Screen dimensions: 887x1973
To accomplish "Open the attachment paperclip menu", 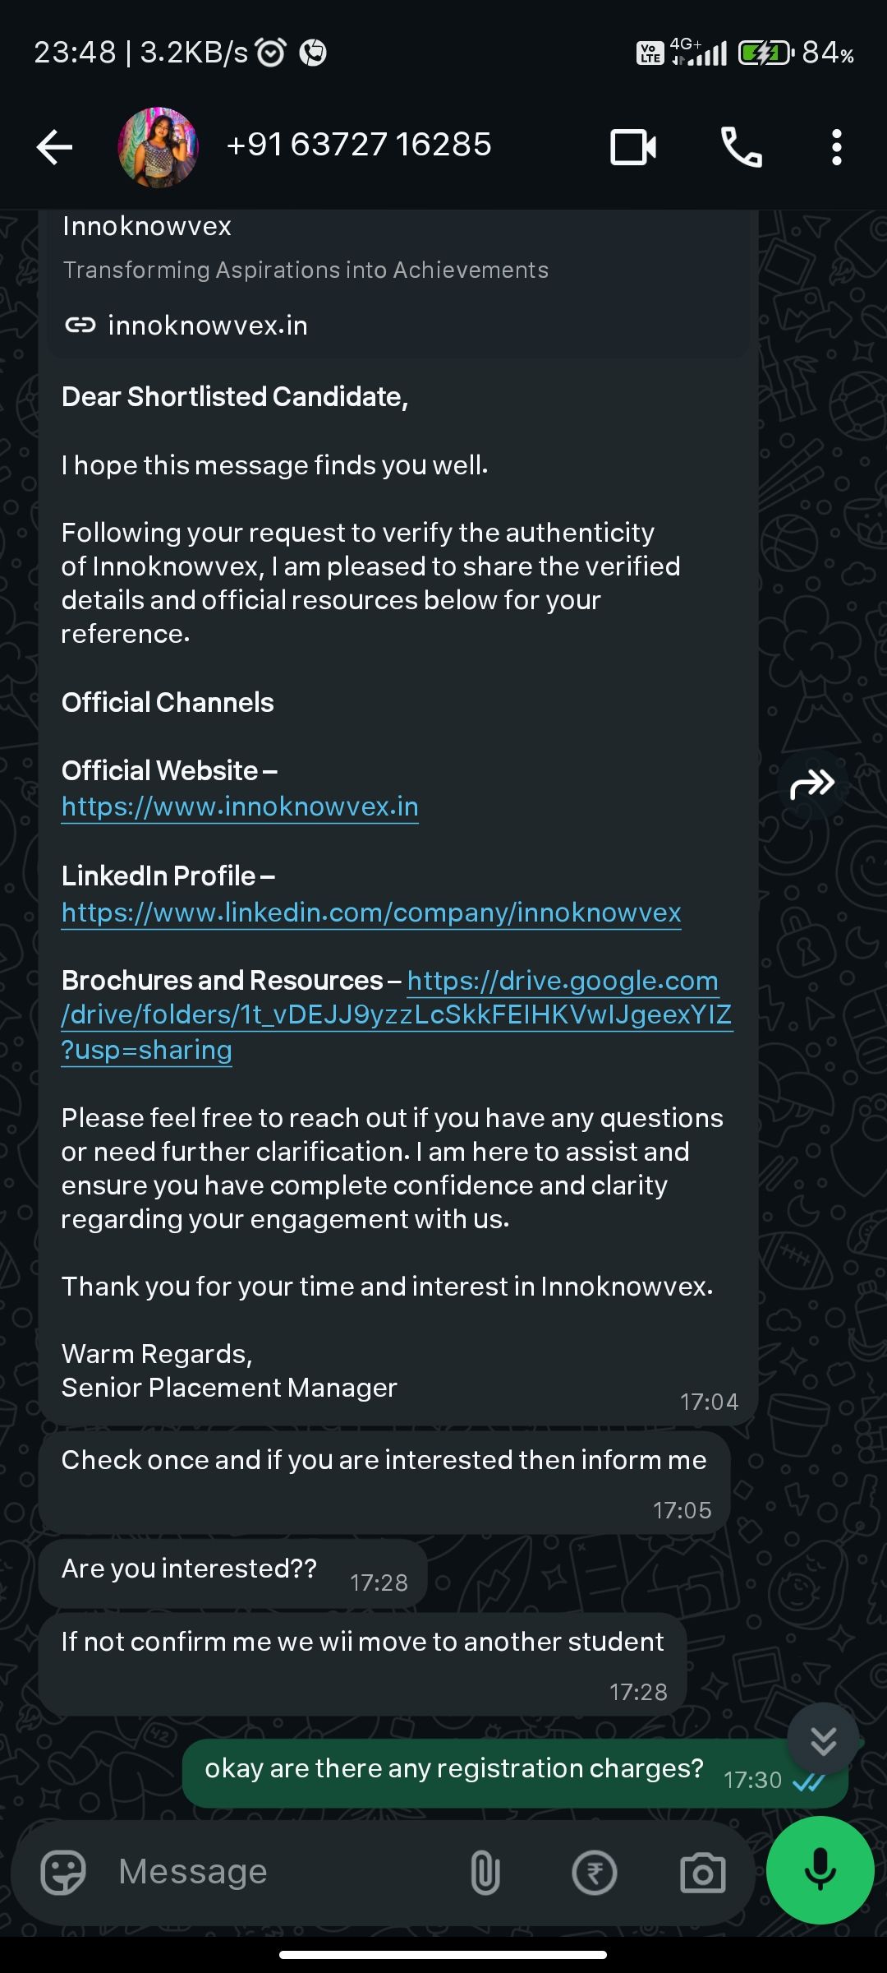I will 485,1873.
